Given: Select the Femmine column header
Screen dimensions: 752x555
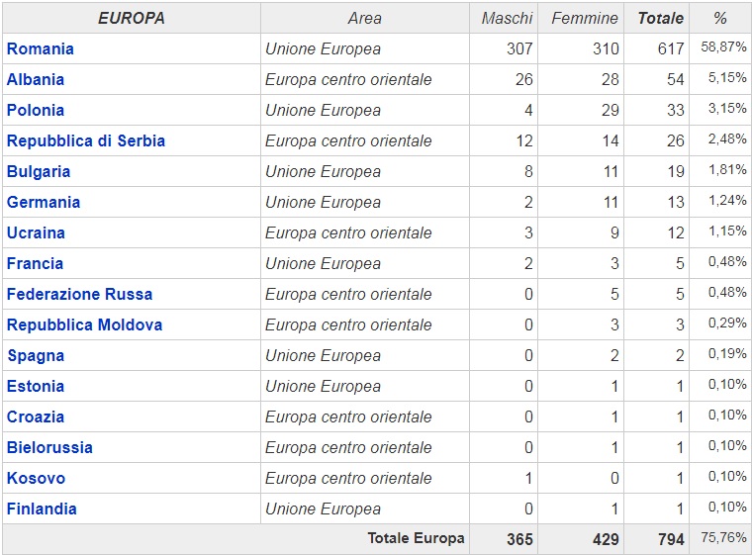Looking at the screenshot, I should (x=585, y=18).
